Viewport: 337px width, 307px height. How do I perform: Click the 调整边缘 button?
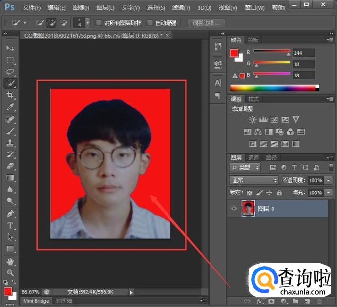[207, 23]
